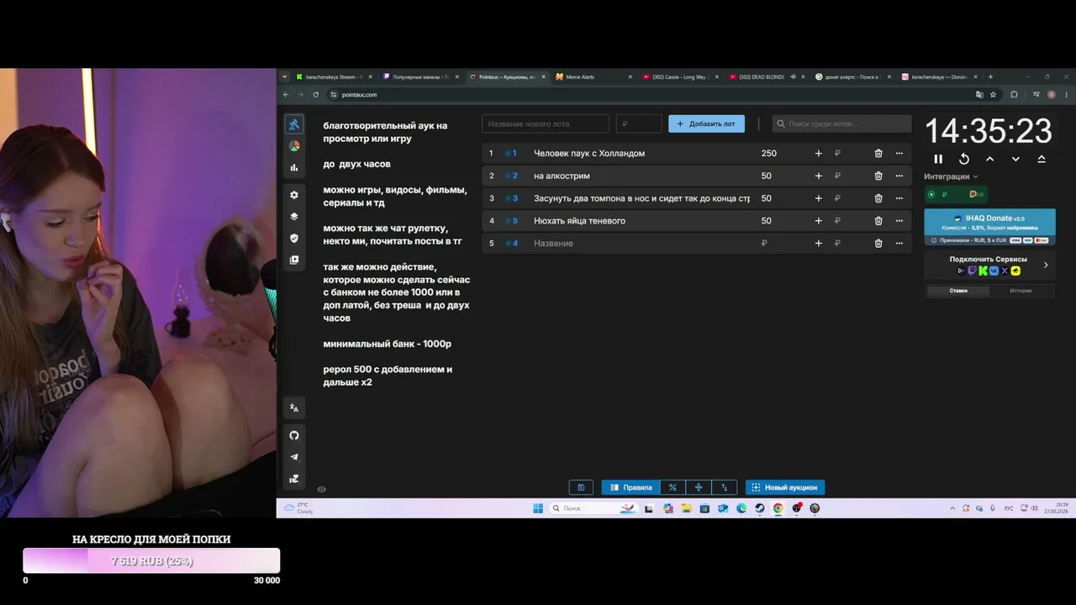Open the auction gavel page in sidebar

[x=293, y=124]
